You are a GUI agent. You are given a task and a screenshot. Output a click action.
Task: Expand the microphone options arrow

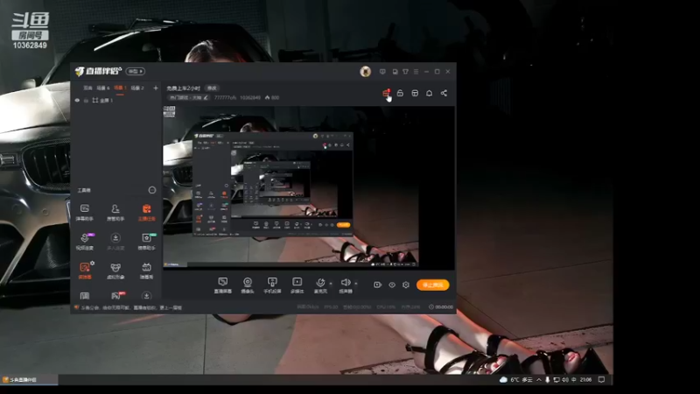pyautogui.click(x=331, y=283)
